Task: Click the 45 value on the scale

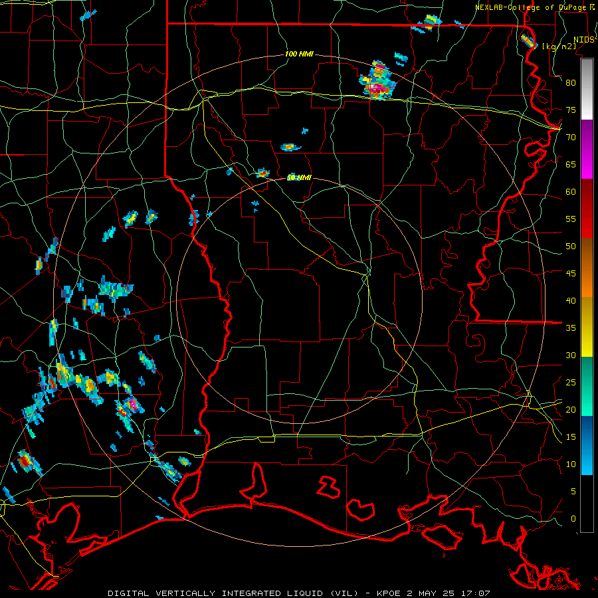Action: (x=571, y=274)
